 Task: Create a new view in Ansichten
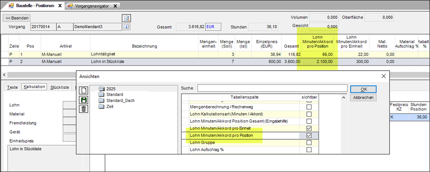pyautogui.click(x=84, y=91)
